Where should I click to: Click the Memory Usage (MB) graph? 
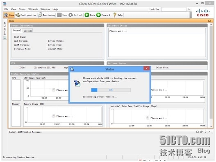tap(63, 116)
